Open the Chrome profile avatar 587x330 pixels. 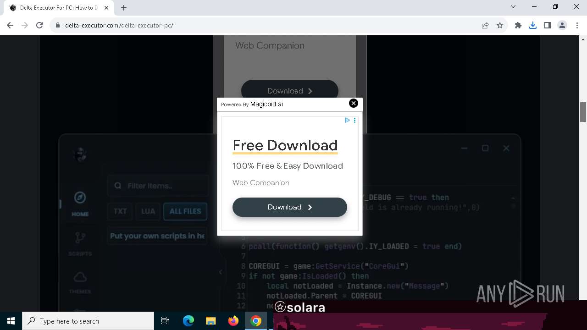tap(562, 25)
